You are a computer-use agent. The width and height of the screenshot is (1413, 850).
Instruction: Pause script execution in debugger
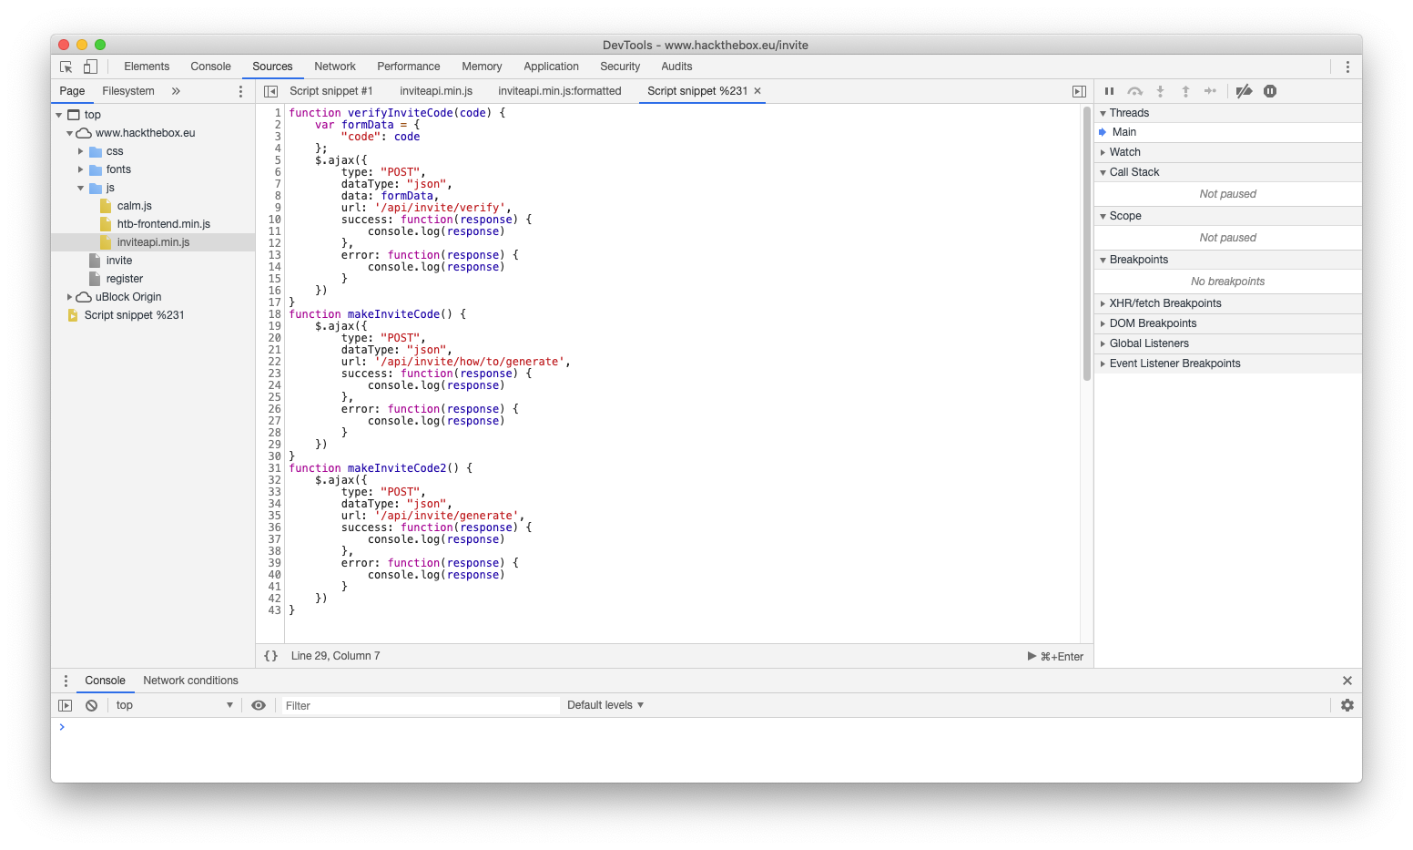tap(1109, 91)
